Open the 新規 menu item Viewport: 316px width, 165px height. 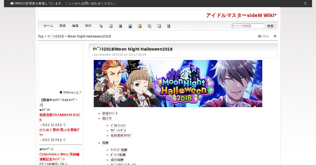63,26
